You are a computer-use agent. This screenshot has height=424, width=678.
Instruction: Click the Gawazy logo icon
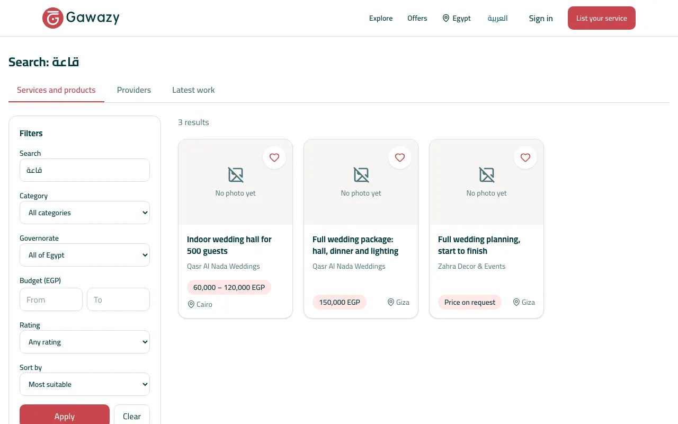pos(53,18)
